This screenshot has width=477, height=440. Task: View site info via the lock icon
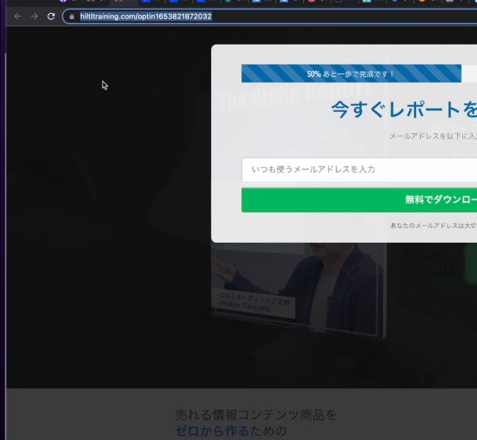click(x=72, y=17)
